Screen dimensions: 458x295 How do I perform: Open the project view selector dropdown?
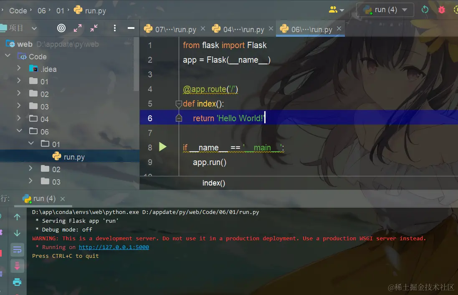coord(34,28)
